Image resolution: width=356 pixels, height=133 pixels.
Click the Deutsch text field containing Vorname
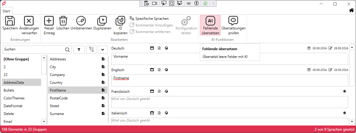pos(230,59)
